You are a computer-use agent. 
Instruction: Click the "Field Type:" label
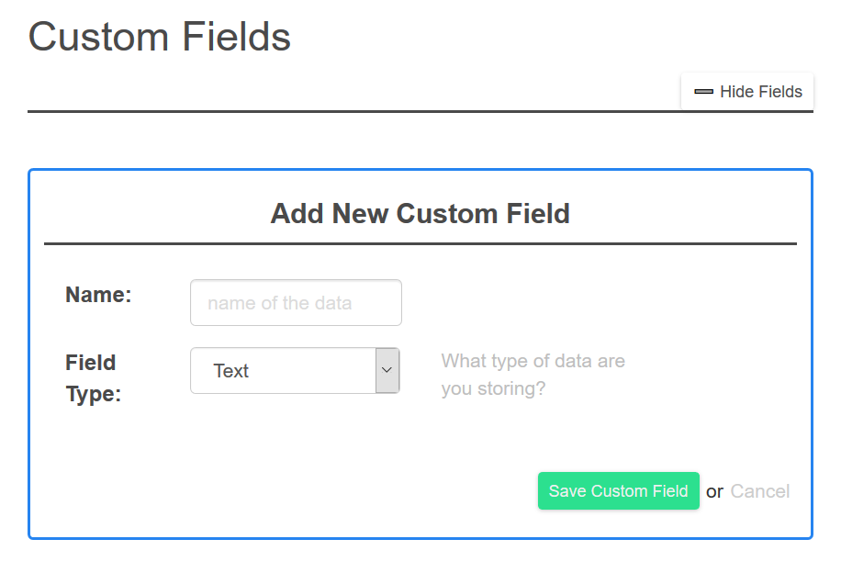90,377
